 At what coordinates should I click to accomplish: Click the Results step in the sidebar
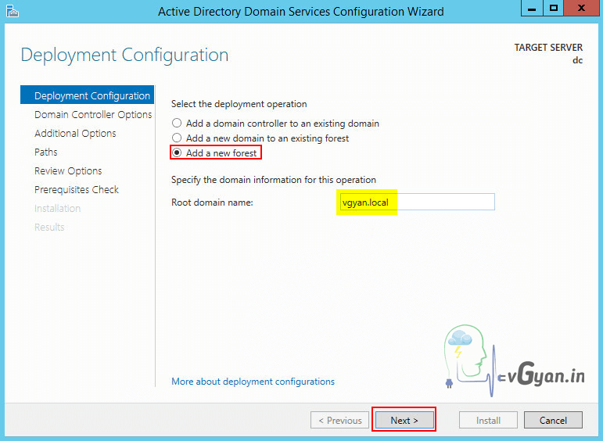49,228
